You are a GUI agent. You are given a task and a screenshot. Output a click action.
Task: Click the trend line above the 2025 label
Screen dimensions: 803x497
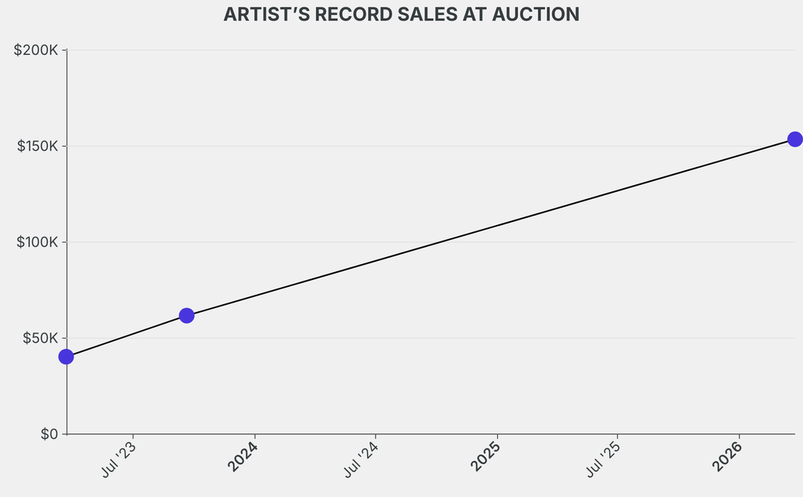point(498,227)
